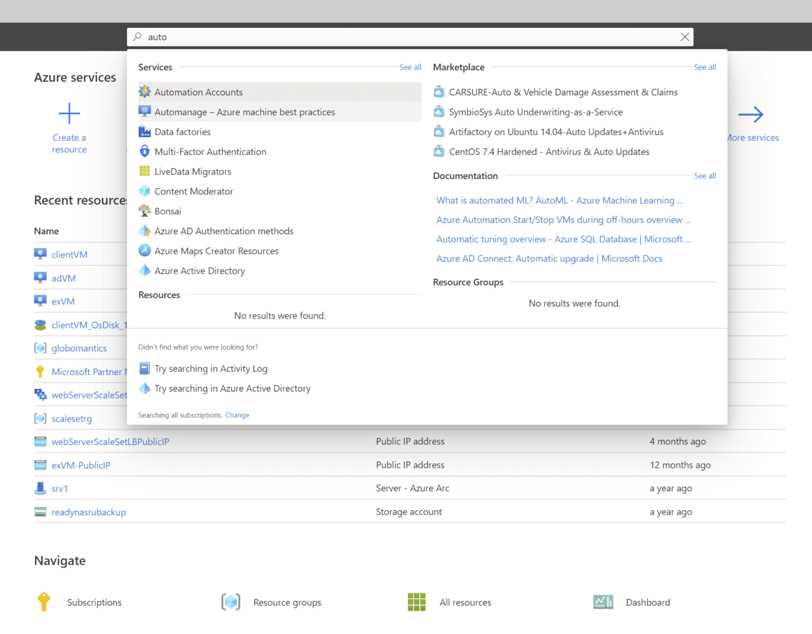Image resolution: width=812 pixels, height=634 pixels.
Task: Go to All resources in Navigate section
Action: pos(466,602)
